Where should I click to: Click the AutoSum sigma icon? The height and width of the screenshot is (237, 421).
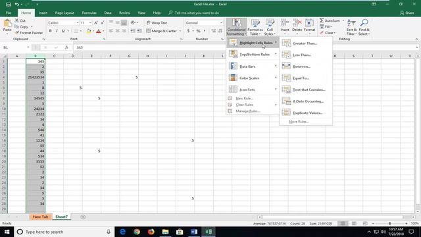click(x=322, y=20)
